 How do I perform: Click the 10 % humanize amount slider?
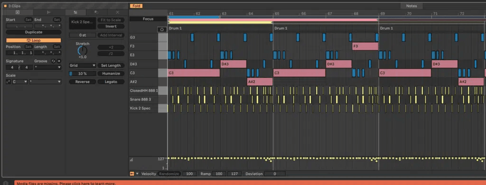pyautogui.click(x=83, y=74)
